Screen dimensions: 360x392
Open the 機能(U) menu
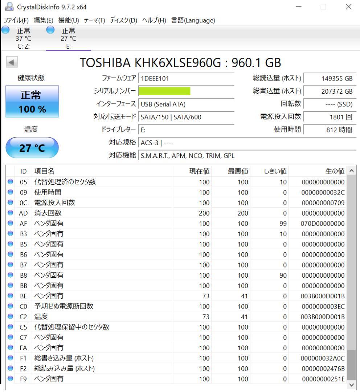(69, 20)
